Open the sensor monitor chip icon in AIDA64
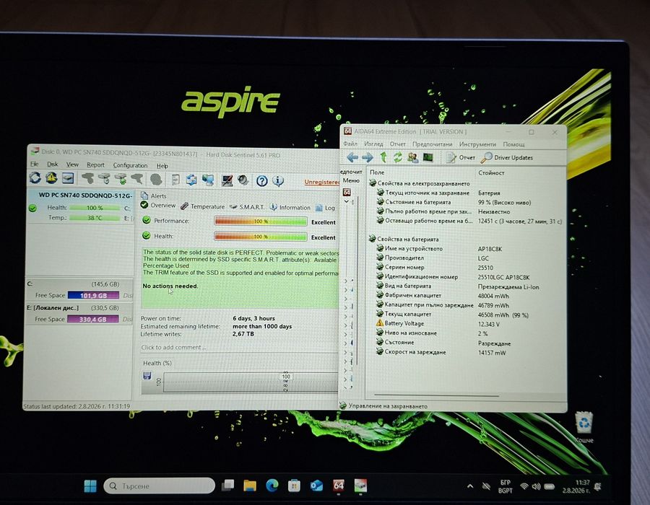650x505 pixels. tap(428, 157)
